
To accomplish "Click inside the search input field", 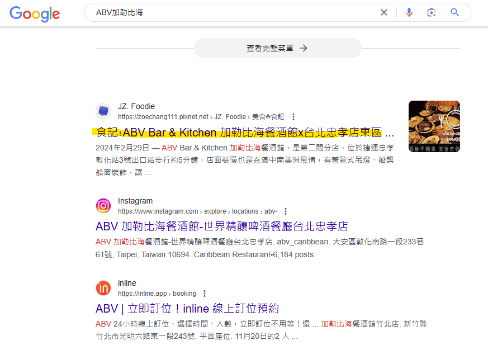I will 224,11.
